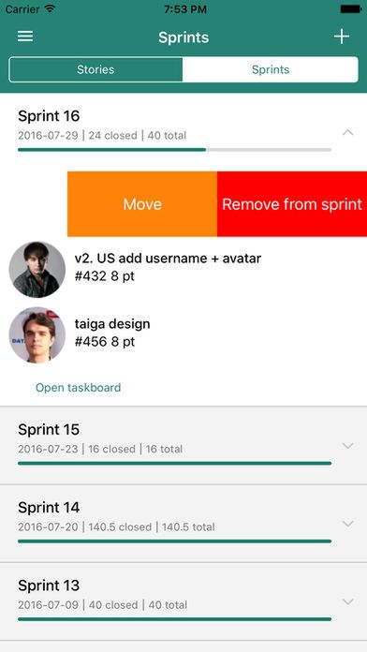Tap the battery indicator icon
367x652 pixels.
[x=350, y=8]
